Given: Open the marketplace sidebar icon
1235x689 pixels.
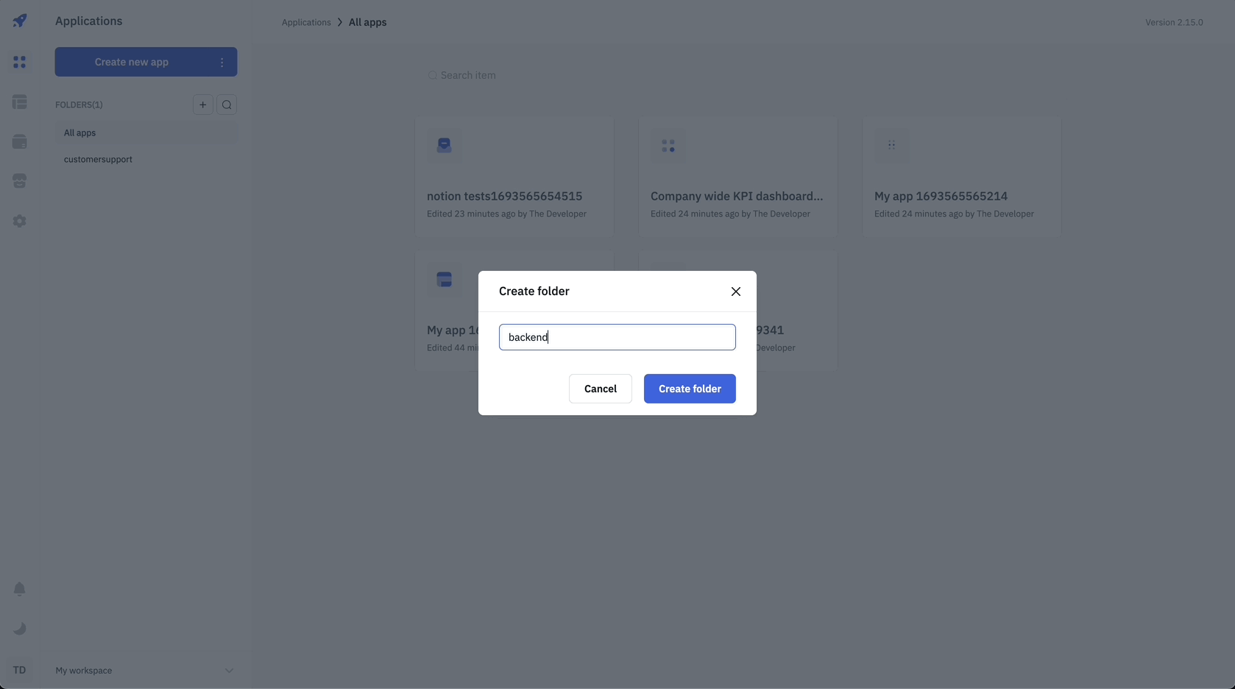Looking at the screenshot, I should pyautogui.click(x=20, y=181).
